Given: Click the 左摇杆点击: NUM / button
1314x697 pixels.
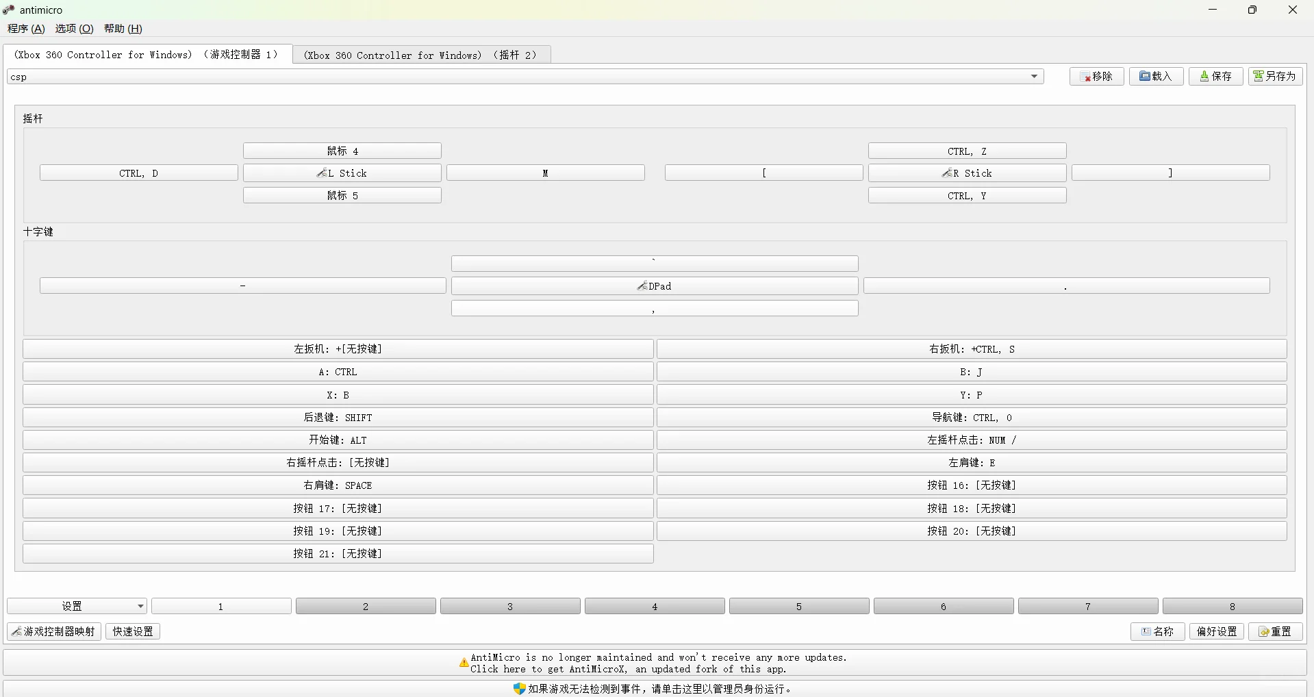Looking at the screenshot, I should coord(972,440).
